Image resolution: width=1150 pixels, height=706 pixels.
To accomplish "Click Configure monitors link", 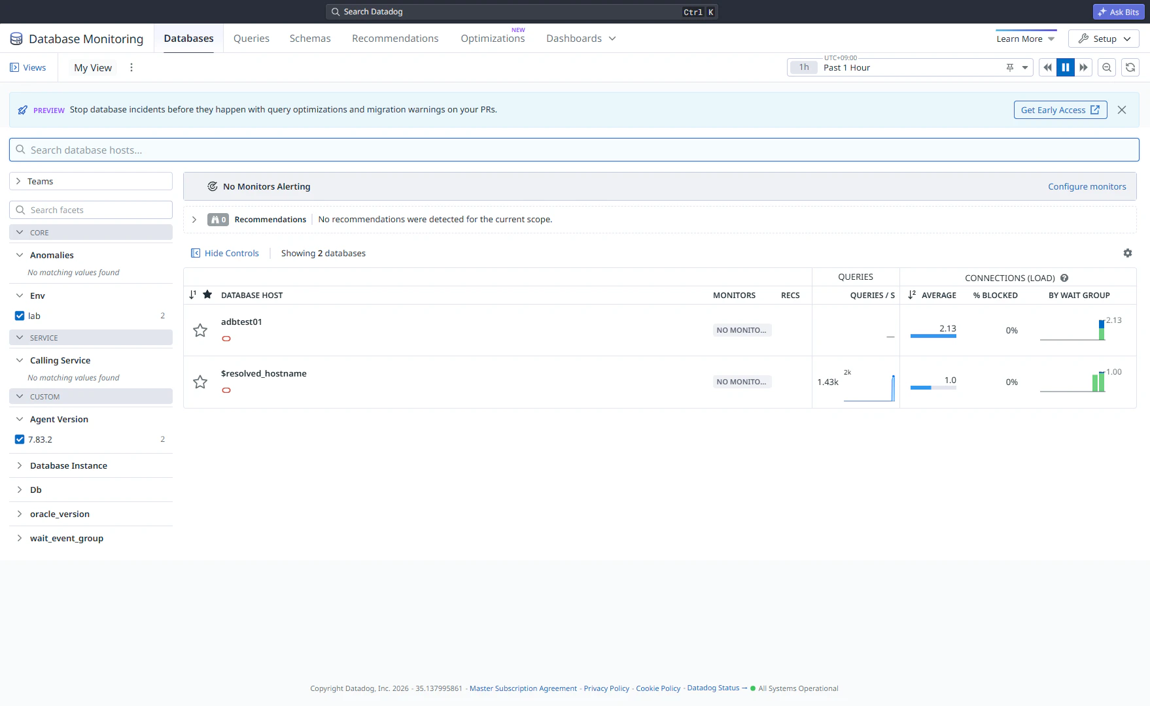I will (1087, 186).
